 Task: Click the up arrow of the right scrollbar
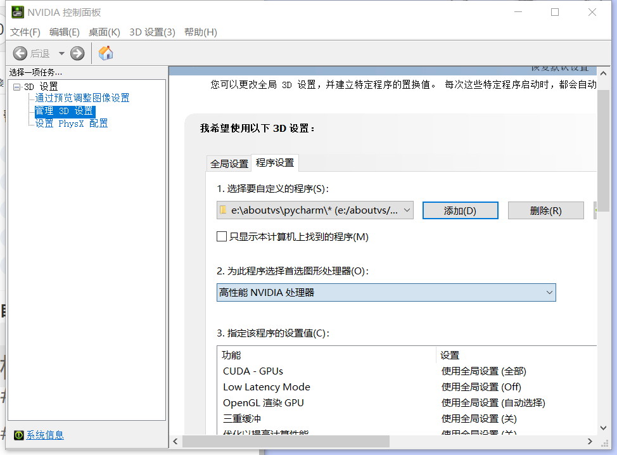click(x=602, y=72)
